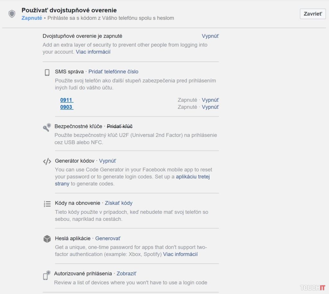Click the authorized logins device icon
The image size is (329, 294).
[x=47, y=275]
